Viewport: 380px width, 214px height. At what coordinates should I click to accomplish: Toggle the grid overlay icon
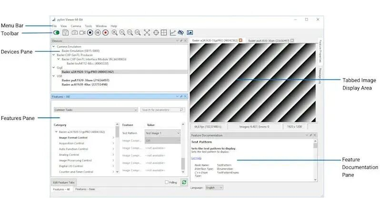click(x=164, y=32)
